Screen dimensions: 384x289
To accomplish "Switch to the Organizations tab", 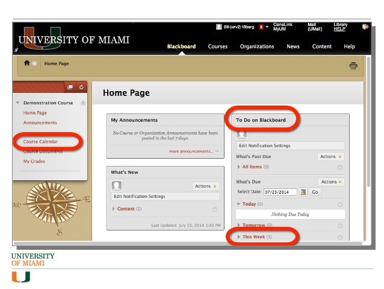I will coord(257,46).
